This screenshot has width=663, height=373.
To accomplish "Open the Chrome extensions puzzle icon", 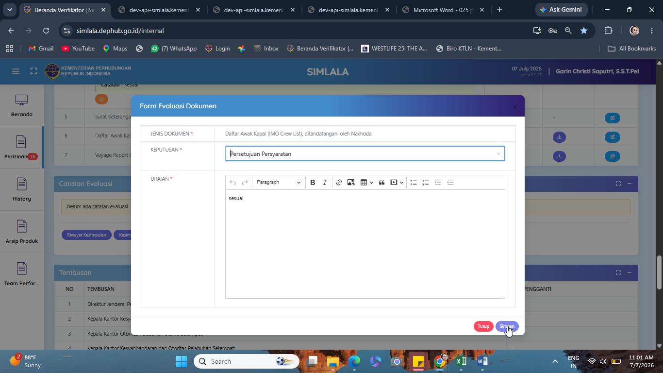I will tap(608, 31).
